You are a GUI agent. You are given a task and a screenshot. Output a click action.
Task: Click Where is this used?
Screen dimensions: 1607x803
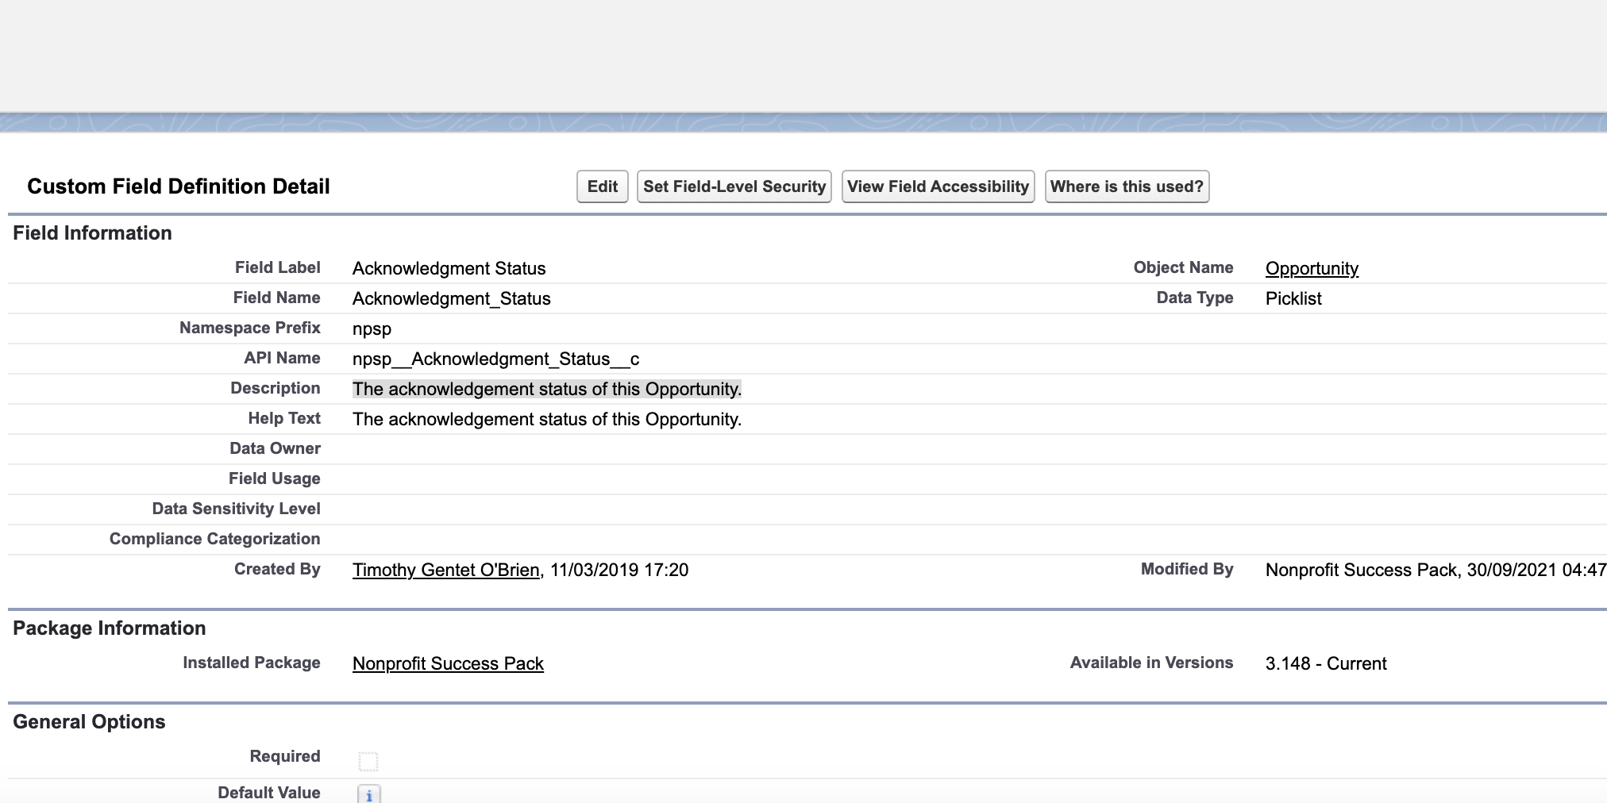[1127, 186]
